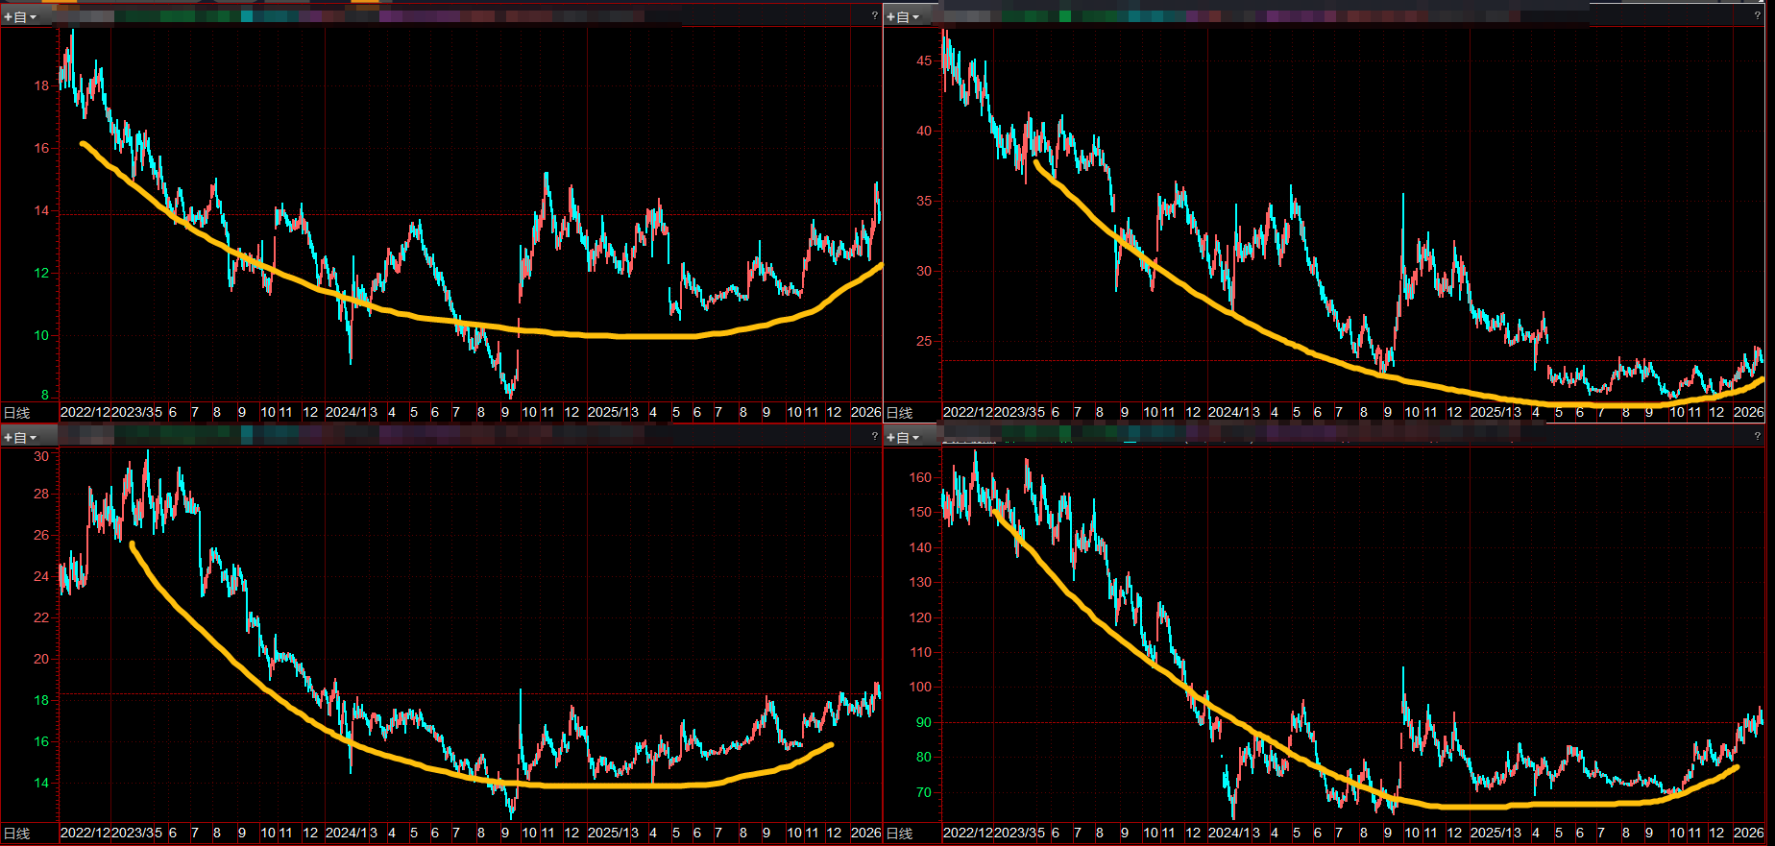Click the 2026 label on top-right time axis
This screenshot has width=1775, height=846.
point(1748,412)
